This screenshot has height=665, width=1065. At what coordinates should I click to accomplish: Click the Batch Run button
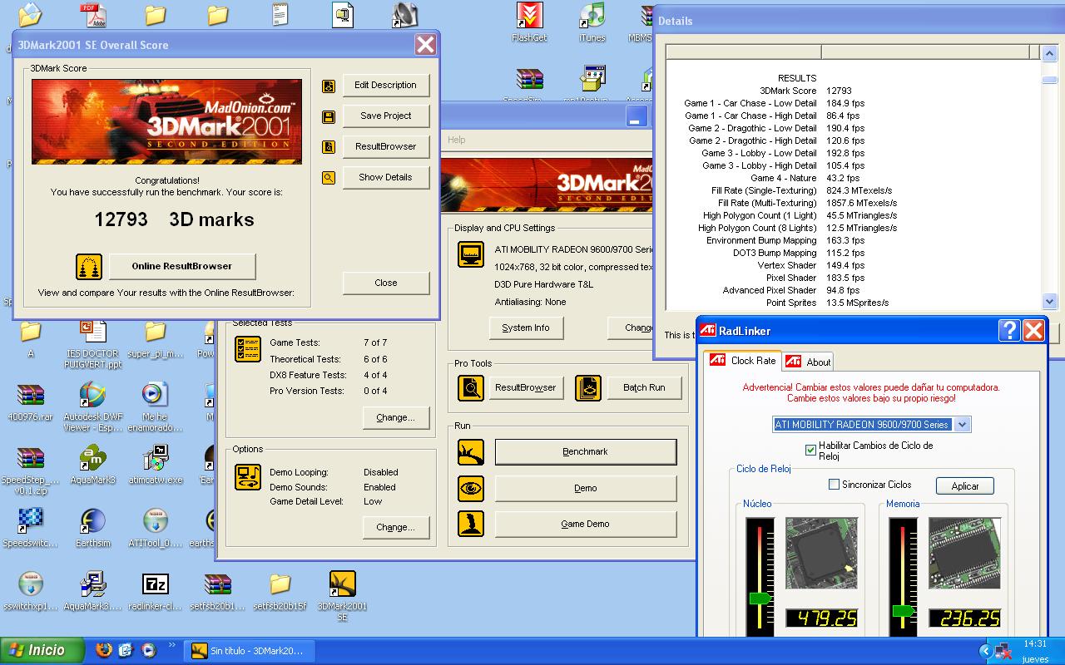645,388
